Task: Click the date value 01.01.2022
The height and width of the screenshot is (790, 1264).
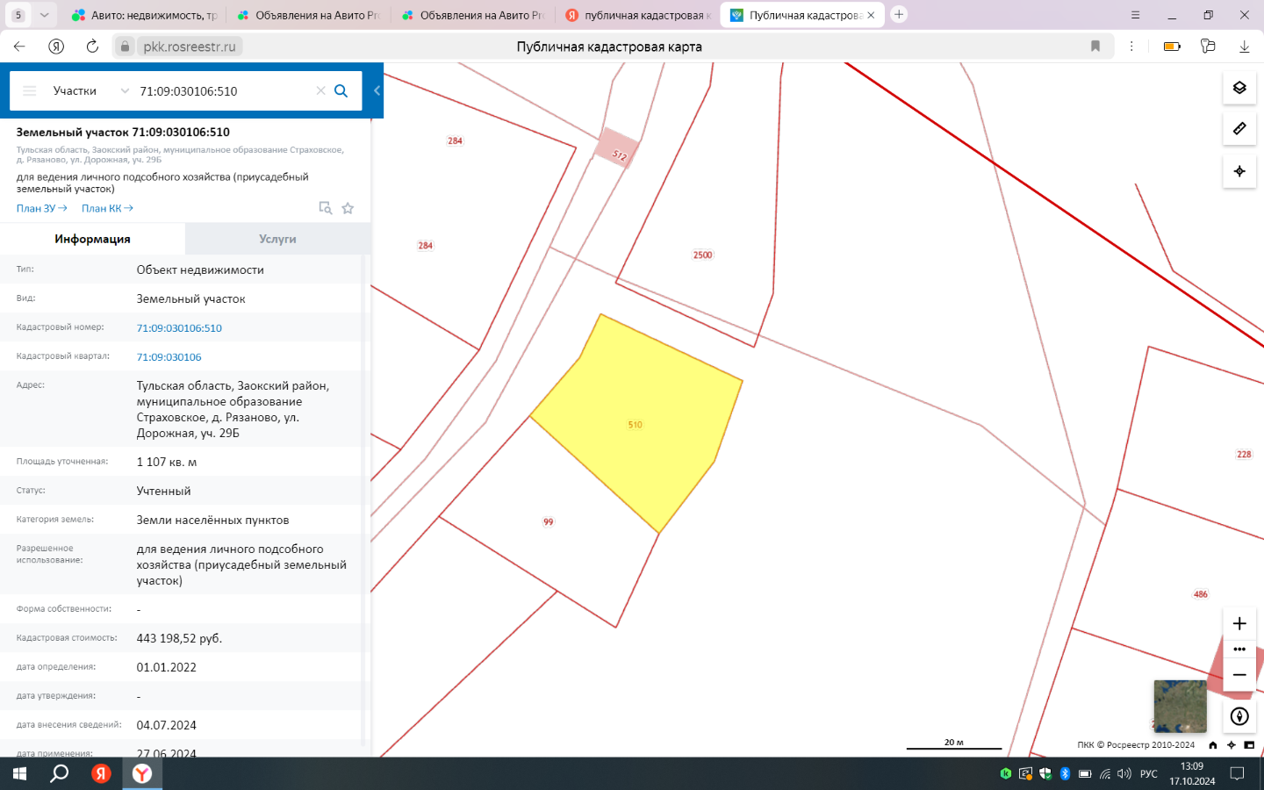Action: pos(166,667)
